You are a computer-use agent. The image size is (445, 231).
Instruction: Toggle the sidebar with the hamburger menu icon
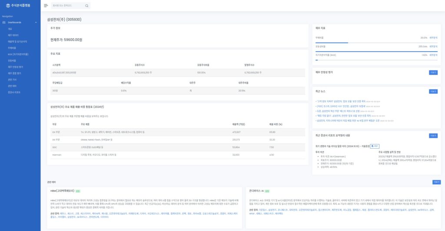click(46, 5)
